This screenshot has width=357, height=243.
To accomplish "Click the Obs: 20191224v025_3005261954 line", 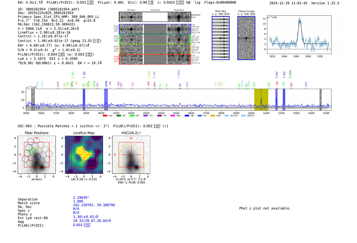I will coord(46,13).
